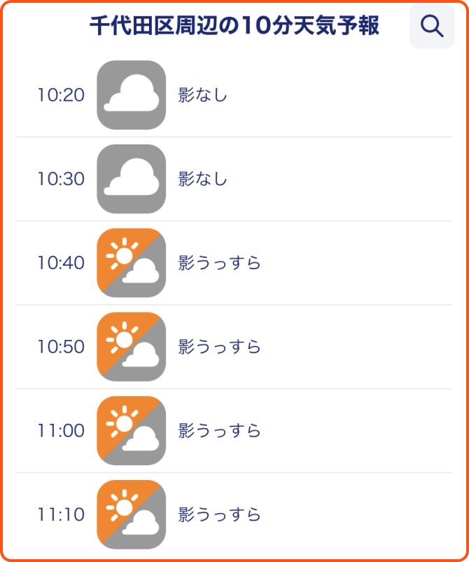
Task: Select 影うっすら text in the 10:50 row
Action: [x=219, y=347]
